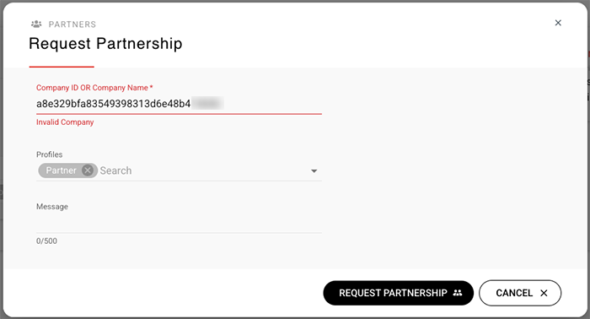Select the Partner profile chip
The width and height of the screenshot is (590, 319).
62,170
